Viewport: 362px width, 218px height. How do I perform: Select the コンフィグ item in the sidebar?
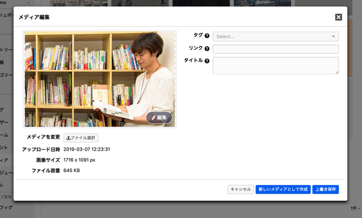(x=7, y=207)
